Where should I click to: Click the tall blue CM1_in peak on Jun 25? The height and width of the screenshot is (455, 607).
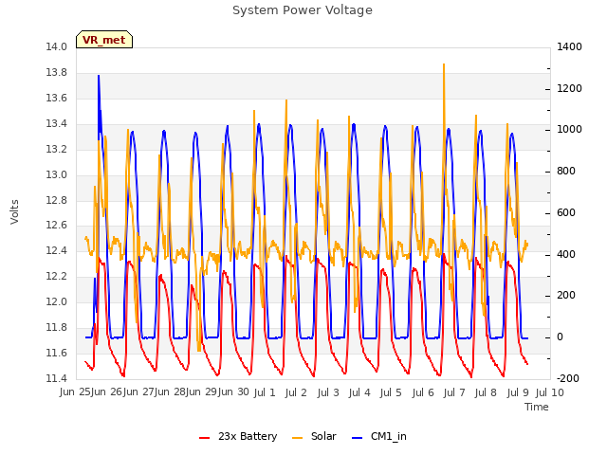point(99,76)
